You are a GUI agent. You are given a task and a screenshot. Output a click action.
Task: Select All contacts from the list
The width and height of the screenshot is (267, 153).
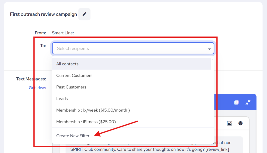(67, 64)
